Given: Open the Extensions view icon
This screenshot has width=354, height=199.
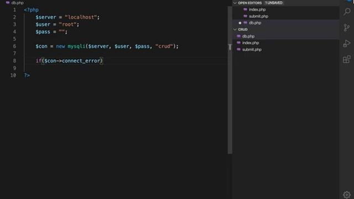Looking at the screenshot, I should (x=347, y=59).
